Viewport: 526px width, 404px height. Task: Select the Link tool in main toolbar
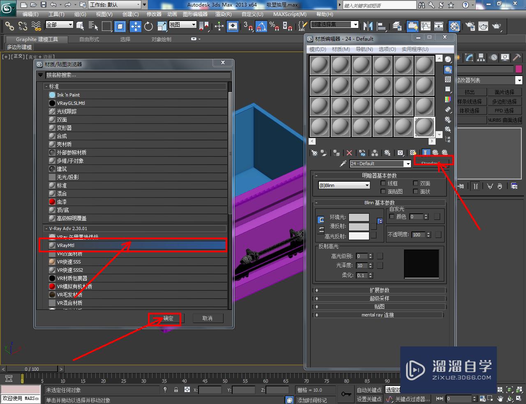[9, 26]
